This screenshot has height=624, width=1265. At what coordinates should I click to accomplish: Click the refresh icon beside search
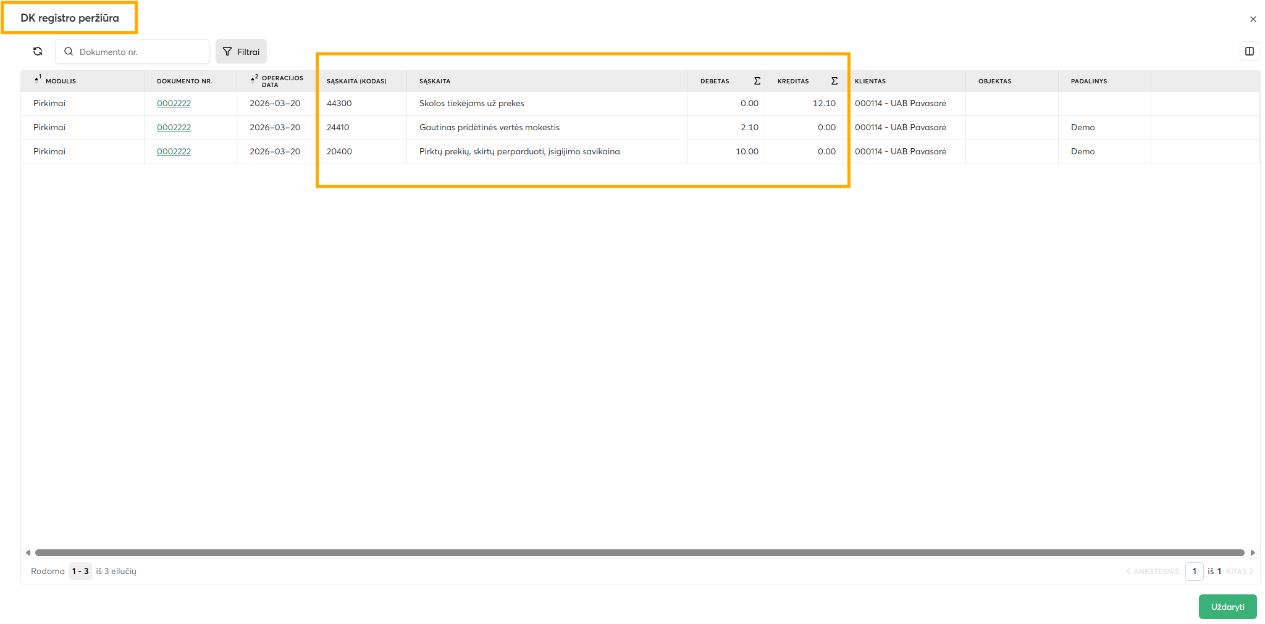[38, 51]
